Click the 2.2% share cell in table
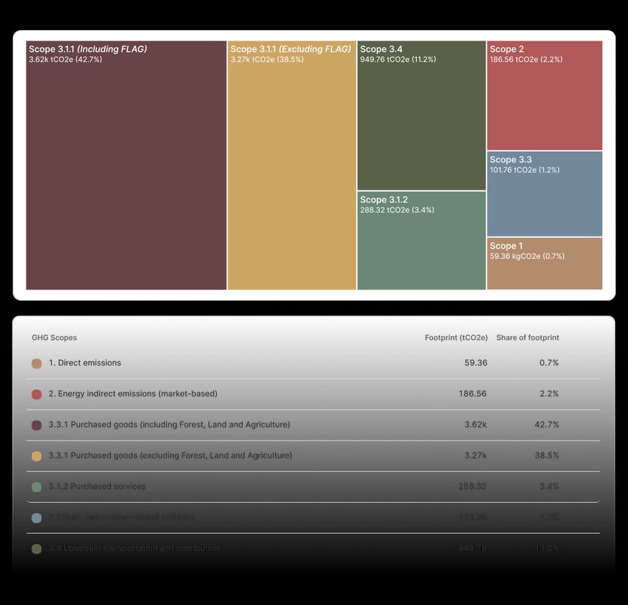This screenshot has height=605, width=628. (x=549, y=393)
